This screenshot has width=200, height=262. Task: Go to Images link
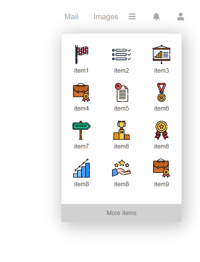(x=106, y=17)
